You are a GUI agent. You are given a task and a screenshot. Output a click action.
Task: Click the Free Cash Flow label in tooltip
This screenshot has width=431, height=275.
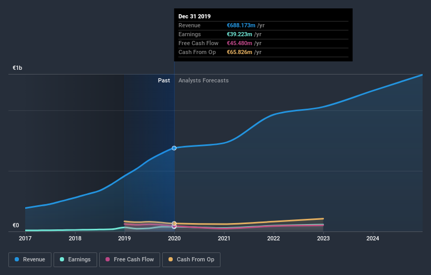198,43
